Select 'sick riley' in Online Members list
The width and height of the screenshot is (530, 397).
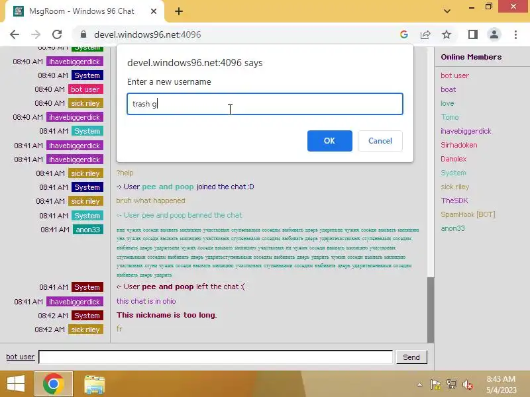point(454,187)
